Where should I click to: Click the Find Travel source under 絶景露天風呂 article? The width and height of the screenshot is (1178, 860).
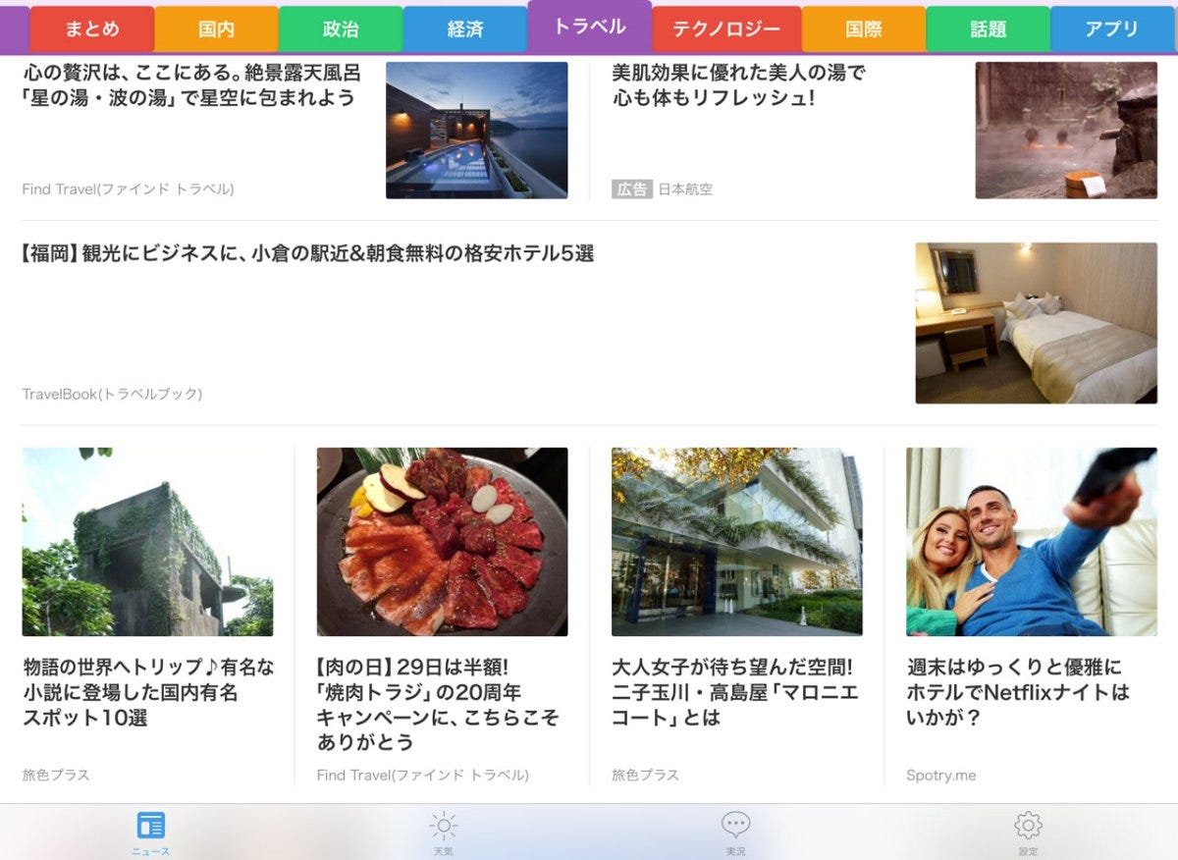pyautogui.click(x=129, y=189)
